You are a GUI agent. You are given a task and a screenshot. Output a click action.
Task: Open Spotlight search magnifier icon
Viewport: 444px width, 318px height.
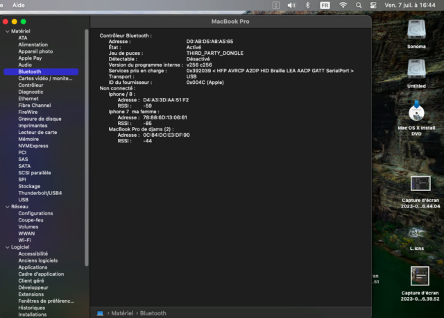click(x=359, y=5)
